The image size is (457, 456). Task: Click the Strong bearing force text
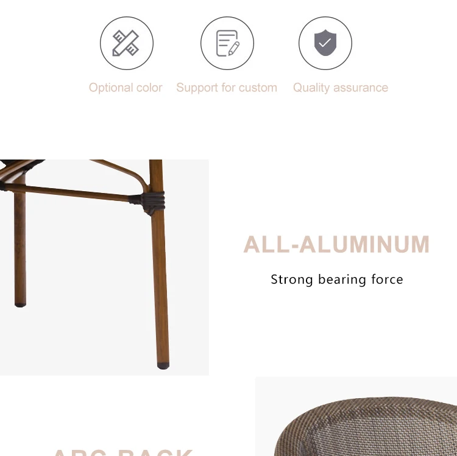pyautogui.click(x=337, y=279)
